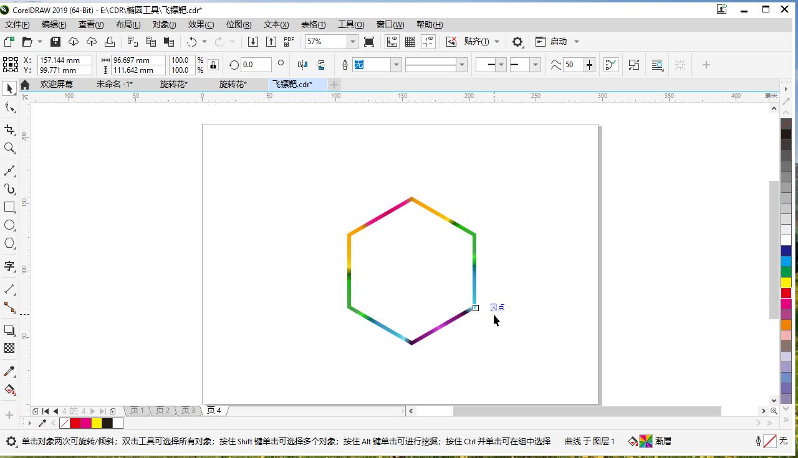
Task: Select the Rectangle tool
Action: tap(9, 206)
